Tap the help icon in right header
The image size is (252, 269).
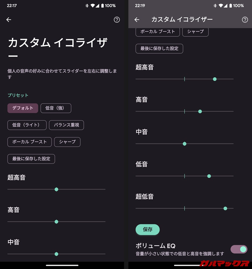(245, 20)
